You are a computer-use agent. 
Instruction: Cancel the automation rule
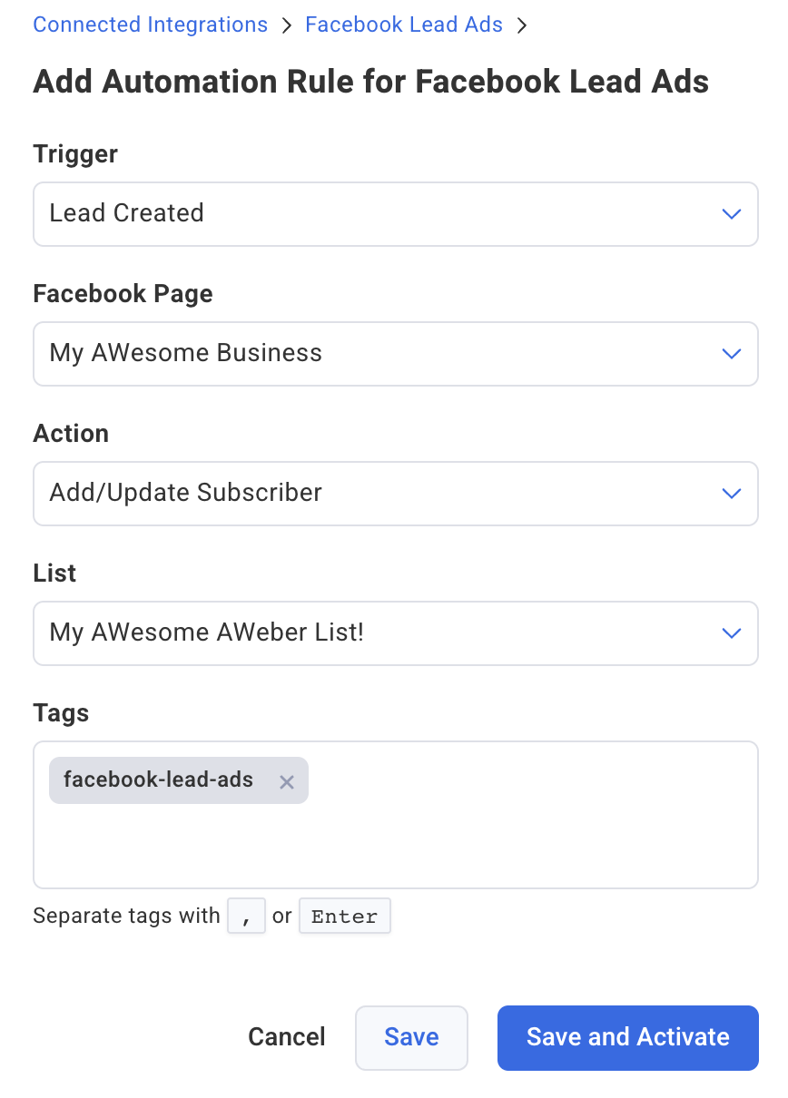click(x=286, y=1037)
